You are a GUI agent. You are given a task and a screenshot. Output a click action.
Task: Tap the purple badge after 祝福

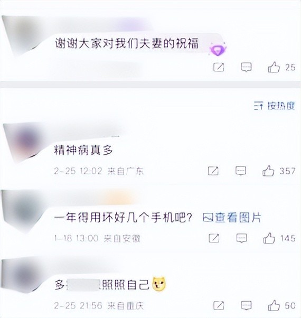pos(218,49)
